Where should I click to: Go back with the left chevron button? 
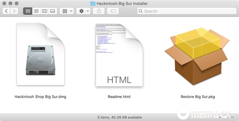point(6,11)
